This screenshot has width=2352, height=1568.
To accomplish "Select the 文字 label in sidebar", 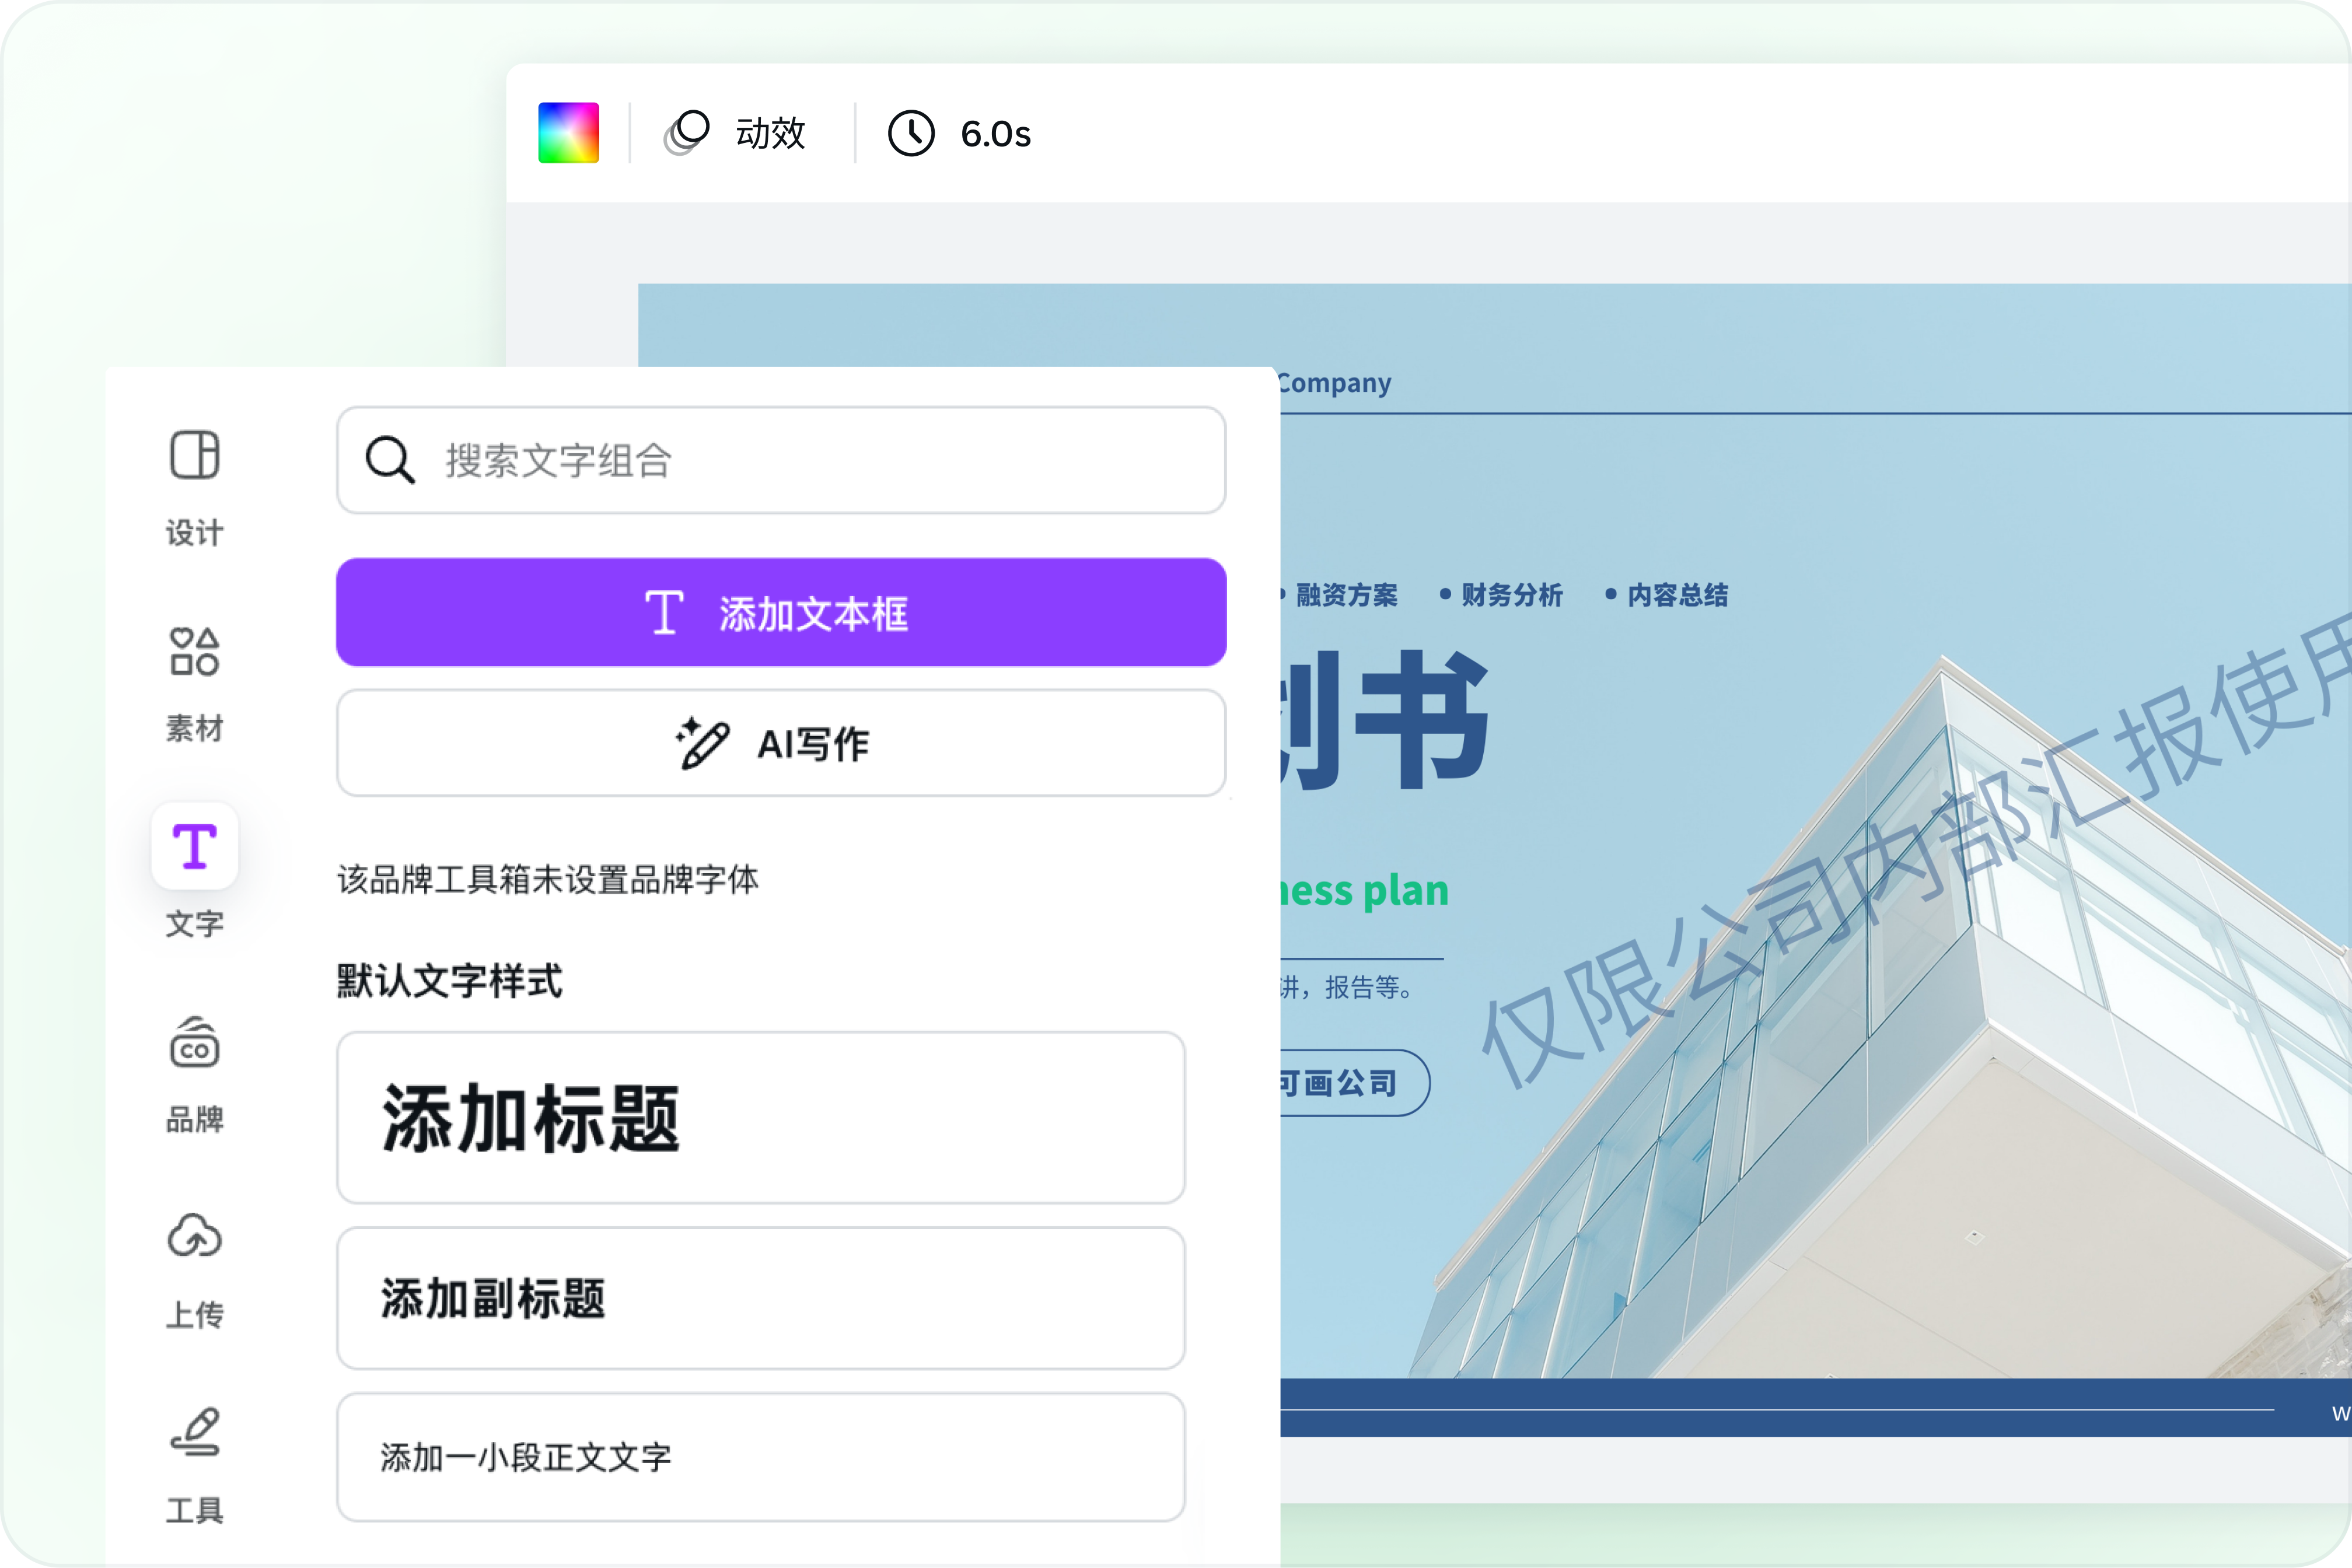I will pos(195,923).
